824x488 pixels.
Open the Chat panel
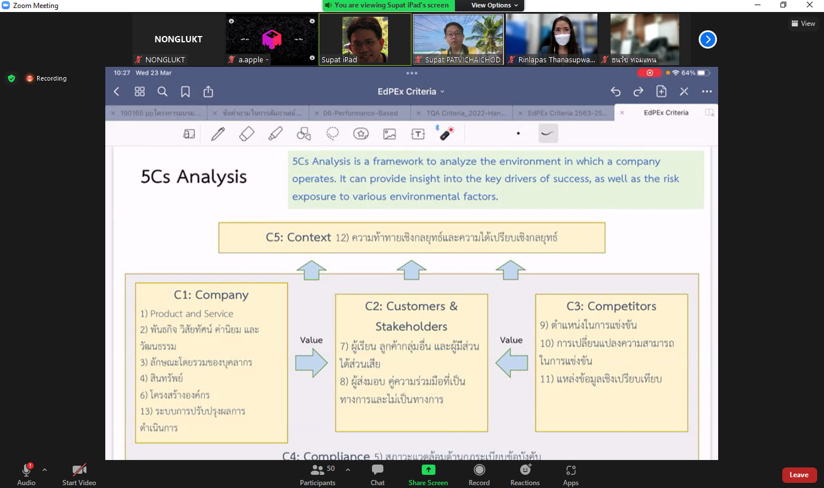click(378, 474)
